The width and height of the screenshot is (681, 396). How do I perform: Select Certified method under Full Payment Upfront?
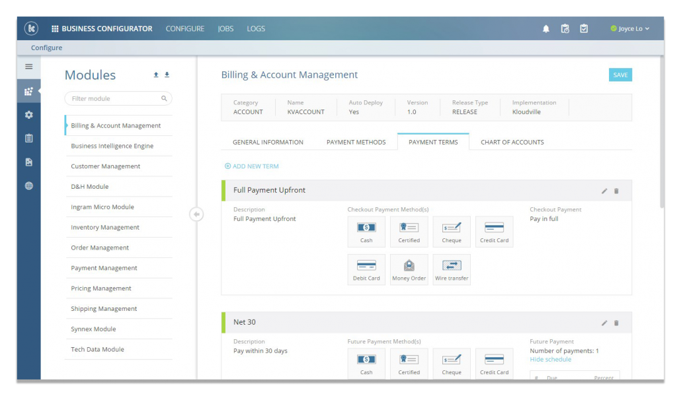[409, 232]
